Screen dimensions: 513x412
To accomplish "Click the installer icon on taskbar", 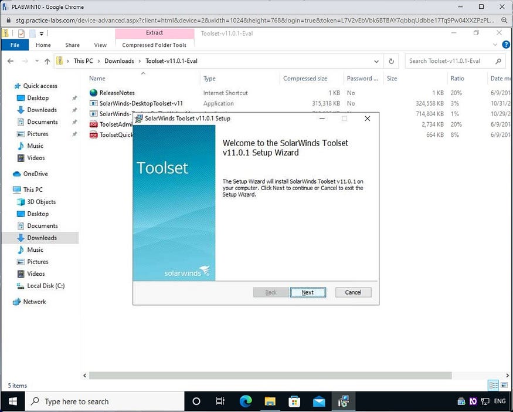I will 343,401.
